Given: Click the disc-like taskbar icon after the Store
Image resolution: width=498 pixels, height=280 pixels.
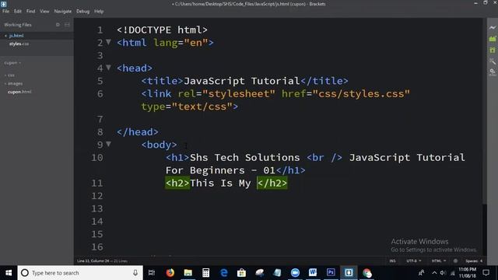Looking at the screenshot, I should (259, 273).
